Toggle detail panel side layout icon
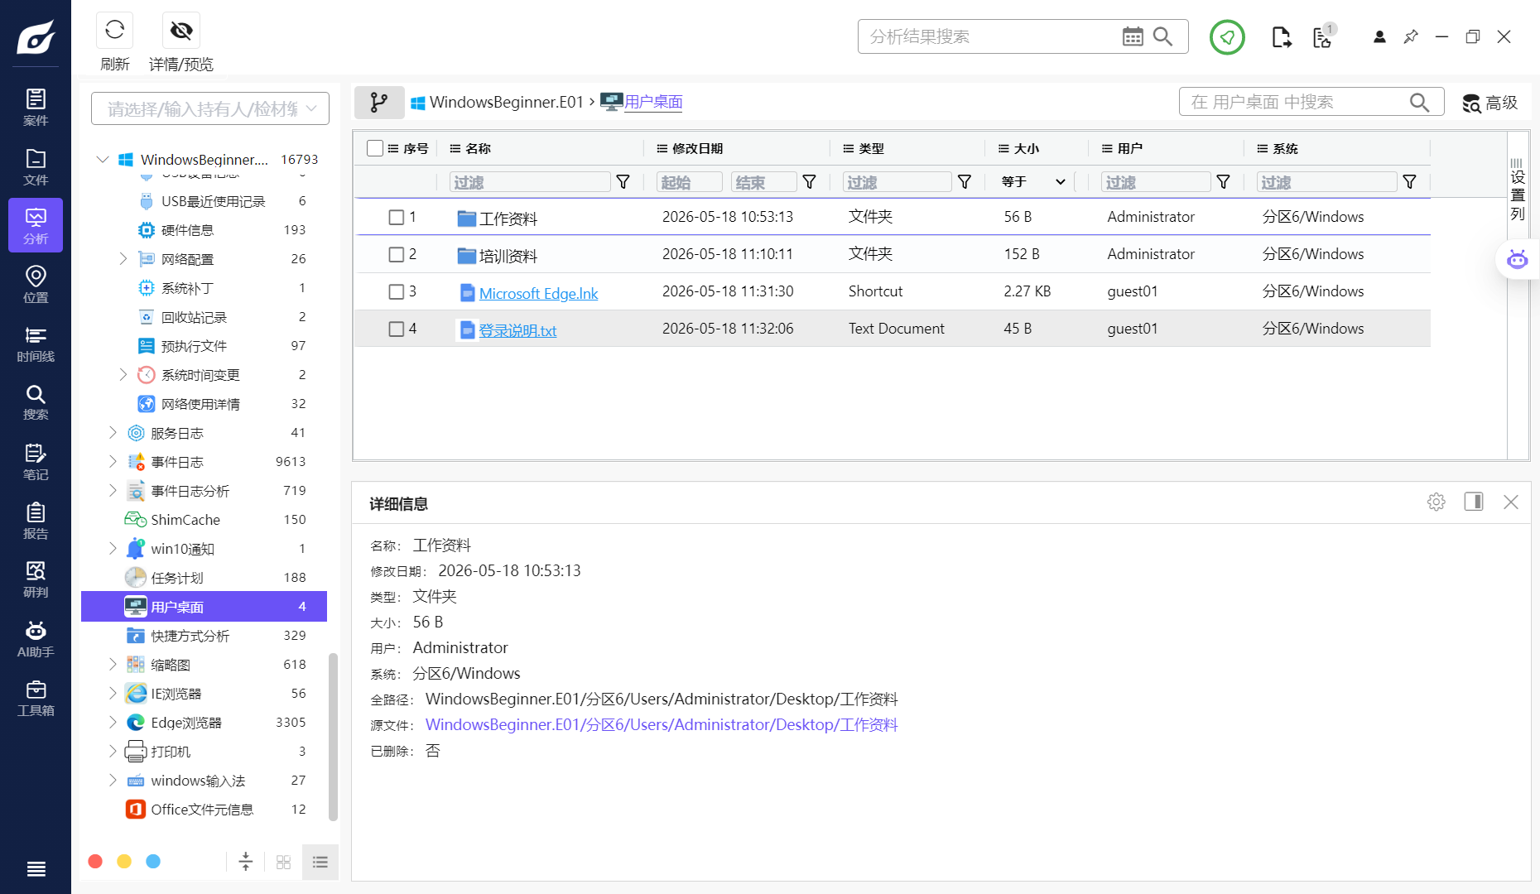Image resolution: width=1540 pixels, height=894 pixels. point(1474,502)
